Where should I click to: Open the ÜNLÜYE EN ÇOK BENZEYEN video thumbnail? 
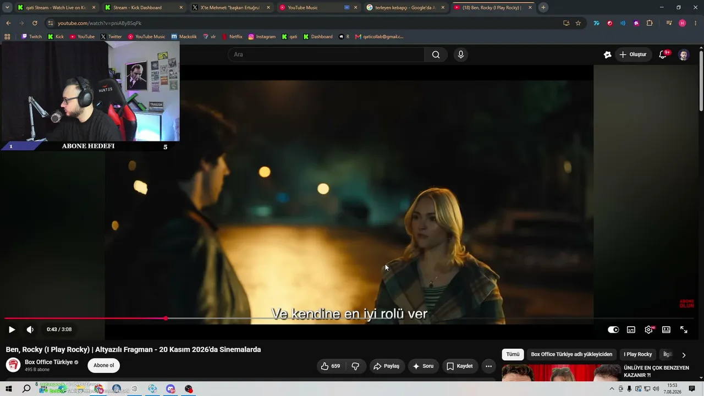pos(561,372)
